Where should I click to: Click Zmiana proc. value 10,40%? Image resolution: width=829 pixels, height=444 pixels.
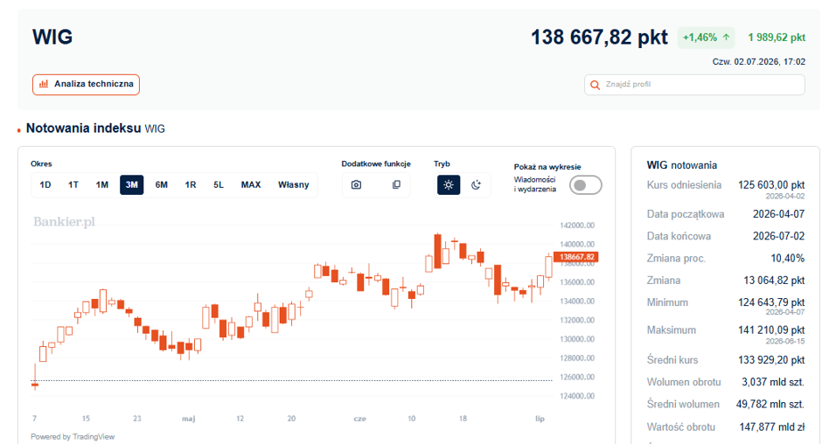pos(788,259)
